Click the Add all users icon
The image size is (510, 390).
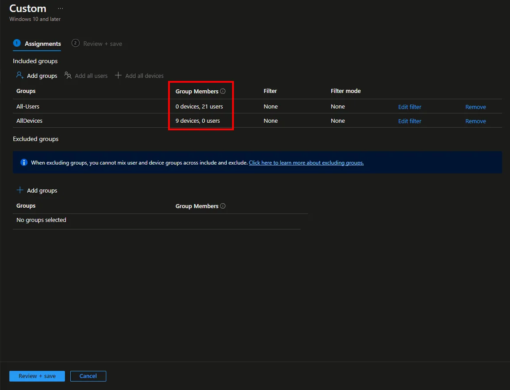(x=68, y=76)
